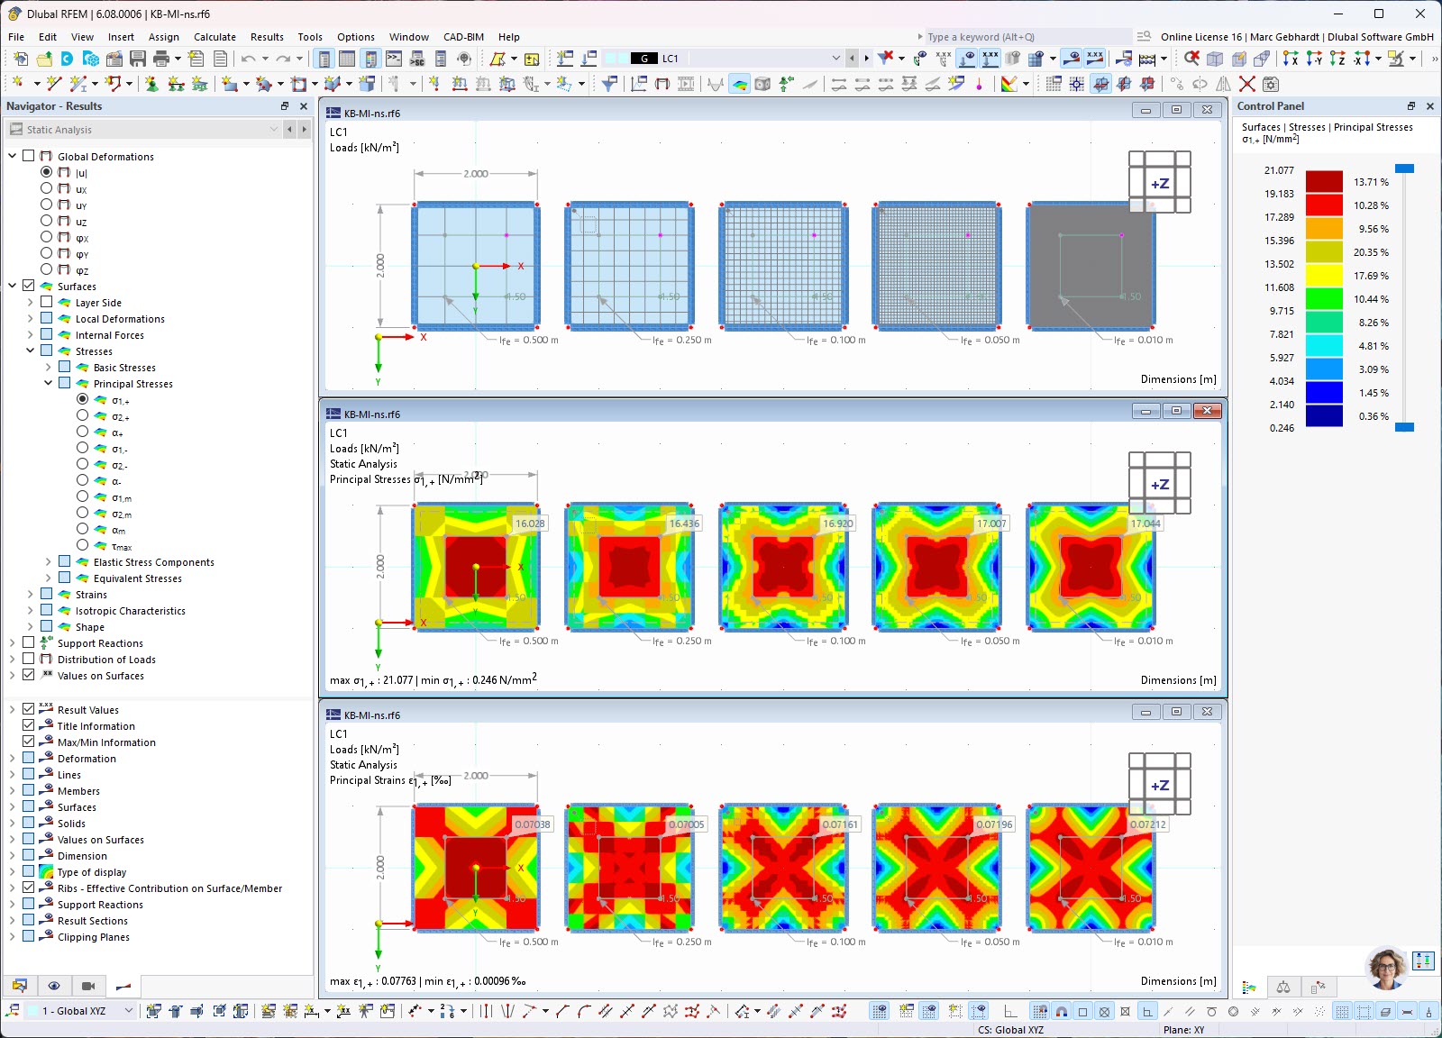Toggle the Surfaces checkbox in the results navigator
Screen dimensions: 1442x1038
[x=28, y=286]
